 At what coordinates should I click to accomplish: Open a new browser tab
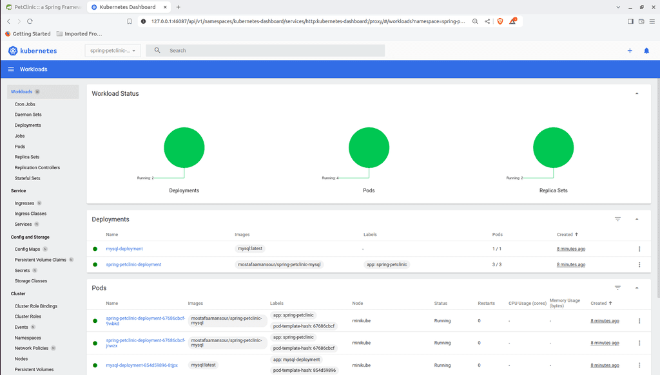tap(178, 7)
